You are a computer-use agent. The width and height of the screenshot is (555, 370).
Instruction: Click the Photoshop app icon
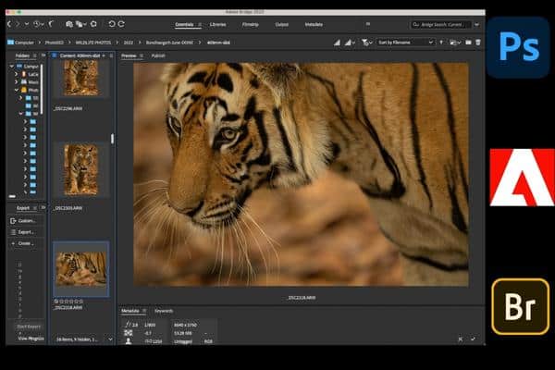click(517, 46)
